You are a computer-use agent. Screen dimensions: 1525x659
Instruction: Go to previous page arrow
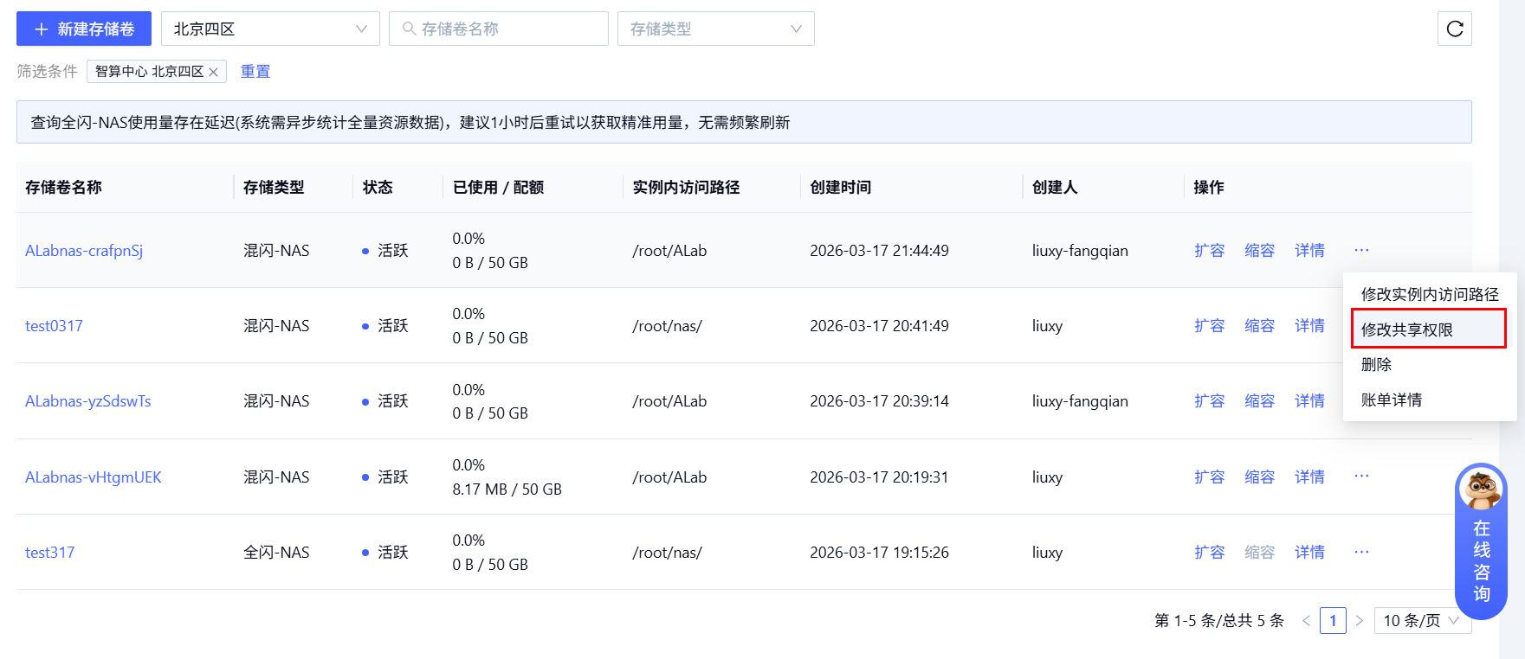click(1306, 620)
